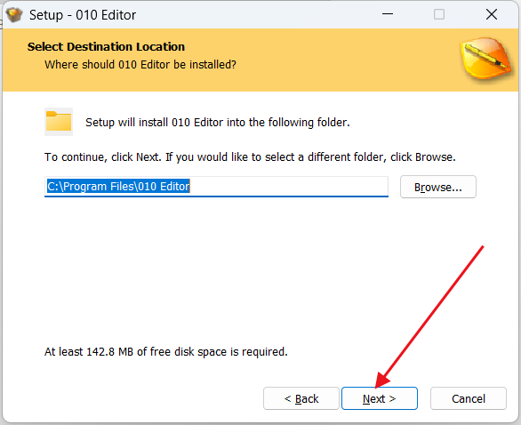Screen dimensions: 521x425
Task: Click the 'Select Destination Location' heading
Action: click(x=106, y=47)
